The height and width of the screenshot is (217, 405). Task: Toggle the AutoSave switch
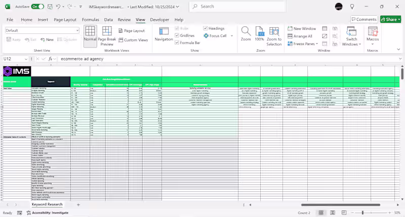coord(37,7)
